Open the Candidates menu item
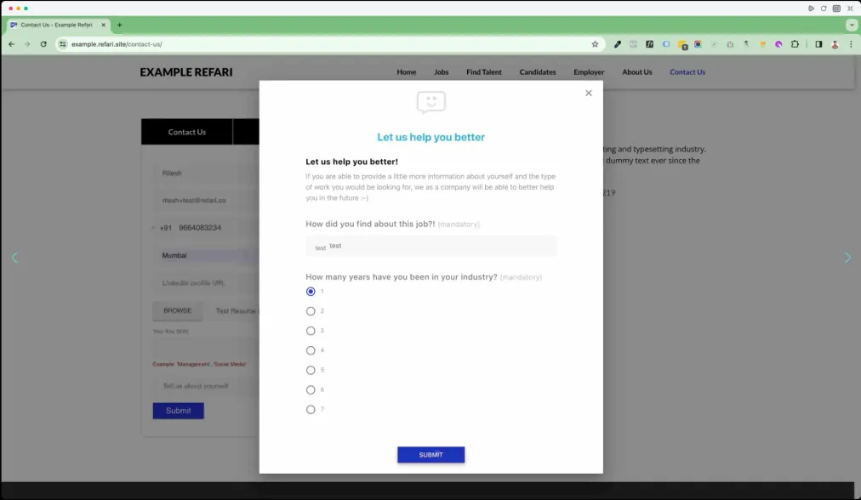 538,72
